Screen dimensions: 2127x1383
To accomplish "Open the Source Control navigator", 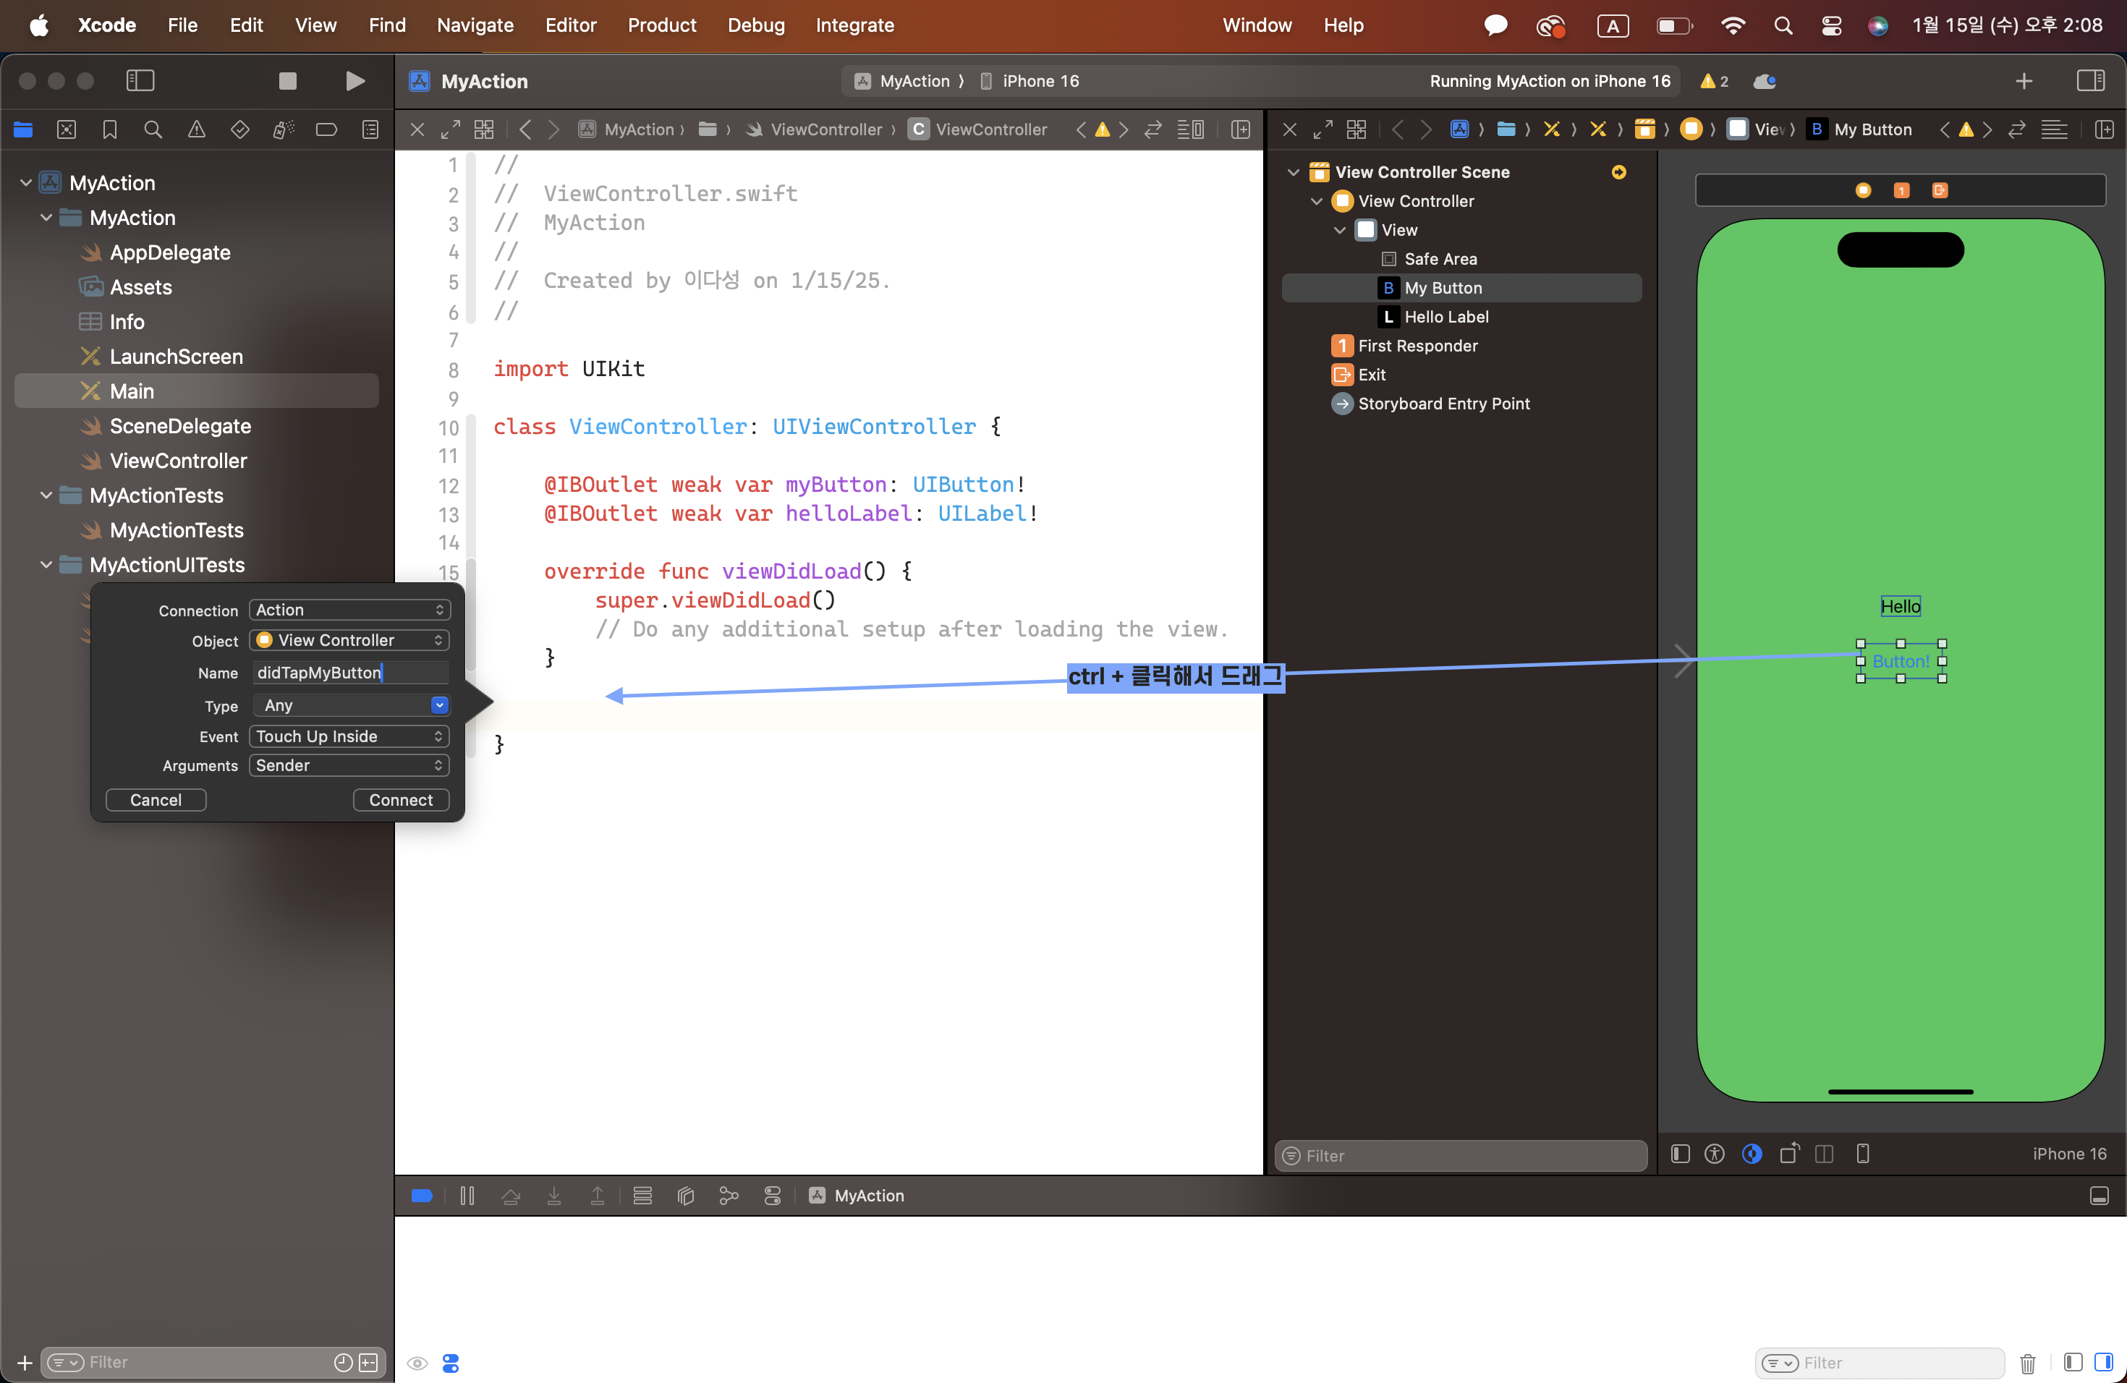I will pyautogui.click(x=66, y=129).
